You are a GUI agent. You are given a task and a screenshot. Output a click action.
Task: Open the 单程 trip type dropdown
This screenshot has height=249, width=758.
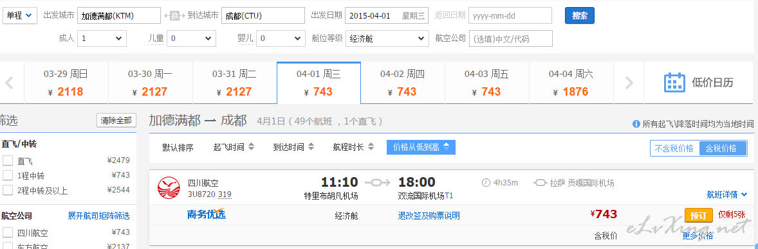[21, 15]
